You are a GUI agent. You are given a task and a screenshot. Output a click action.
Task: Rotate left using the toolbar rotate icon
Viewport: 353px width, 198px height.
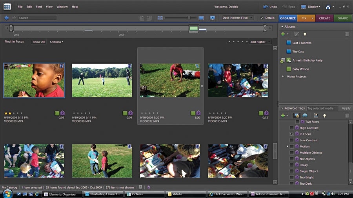point(141,18)
